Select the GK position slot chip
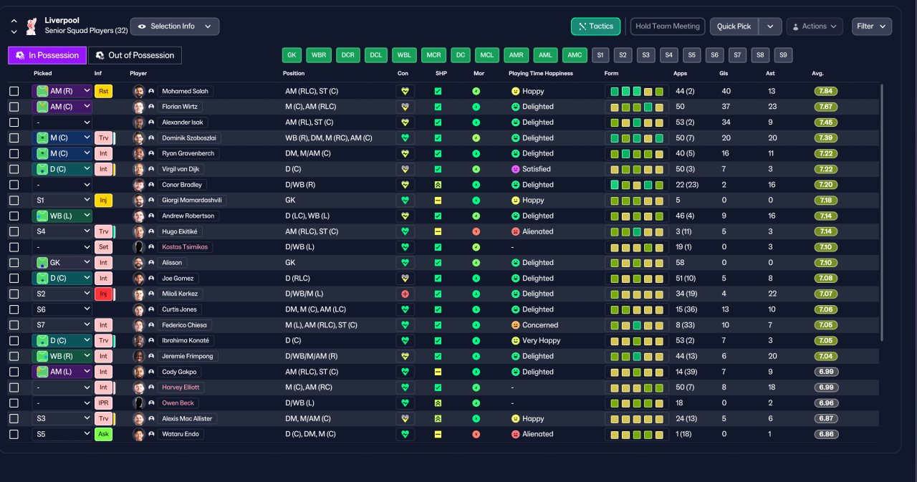The image size is (917, 482). tap(292, 55)
